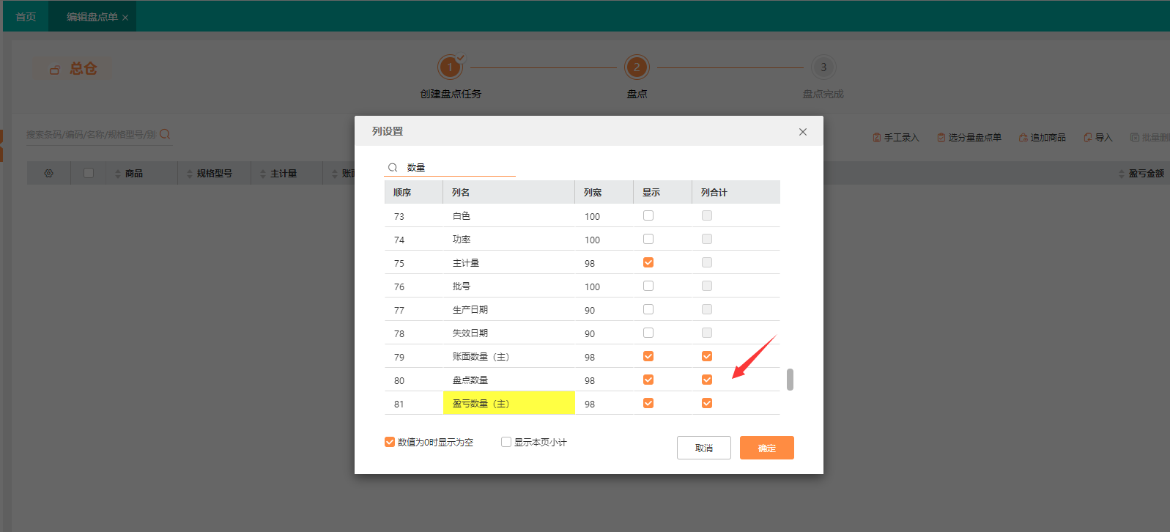Click the dialog's vertical scrollbar thumb

click(x=790, y=380)
